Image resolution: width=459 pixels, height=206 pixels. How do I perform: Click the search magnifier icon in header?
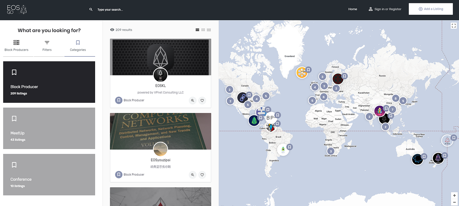91,9
